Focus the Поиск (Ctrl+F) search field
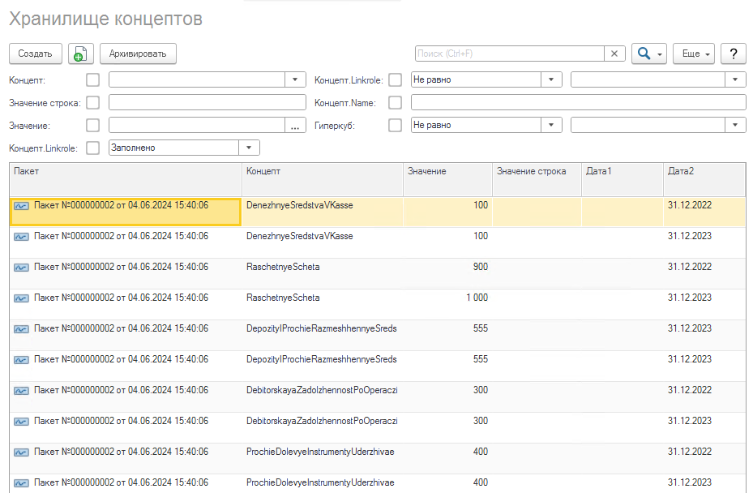Image resolution: width=753 pixels, height=493 pixels. tap(510, 54)
